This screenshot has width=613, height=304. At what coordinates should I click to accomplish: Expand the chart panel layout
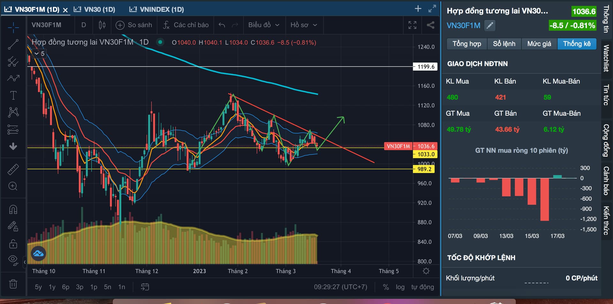432,9
